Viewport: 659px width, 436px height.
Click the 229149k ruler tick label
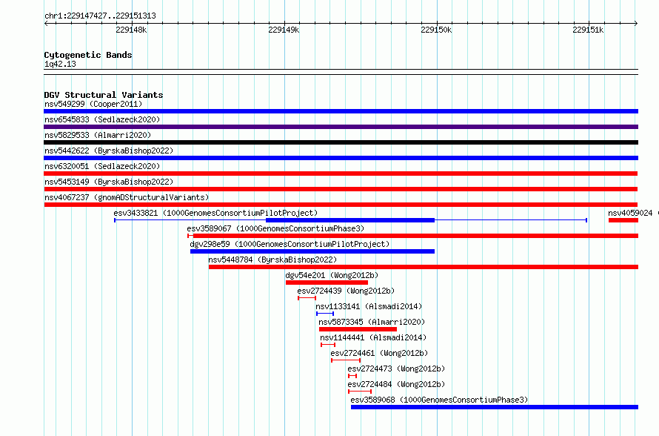pos(284,30)
